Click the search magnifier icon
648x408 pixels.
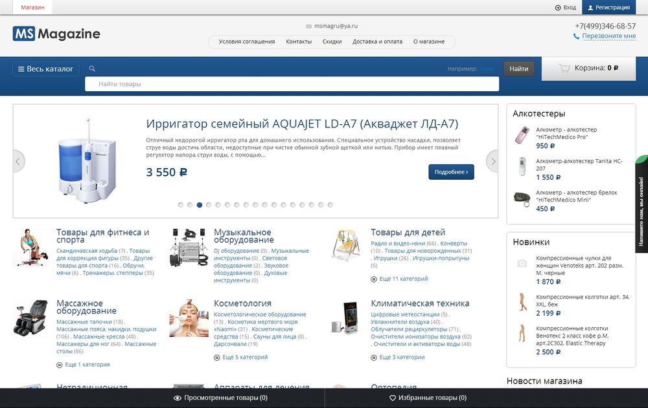click(92, 69)
